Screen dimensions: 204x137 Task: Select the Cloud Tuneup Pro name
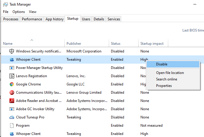click(30, 117)
